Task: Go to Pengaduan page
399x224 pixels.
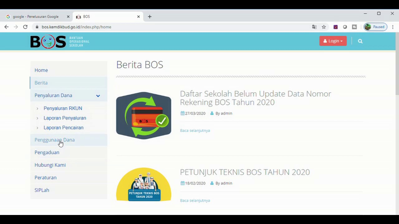Action: [47, 152]
